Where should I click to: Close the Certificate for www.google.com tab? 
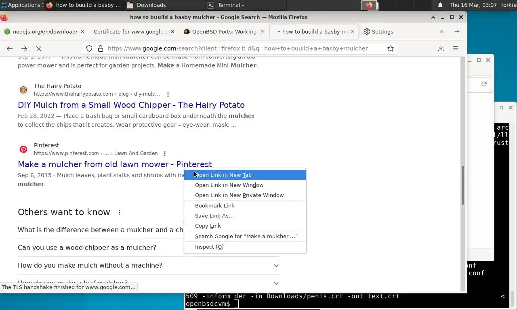(x=172, y=31)
